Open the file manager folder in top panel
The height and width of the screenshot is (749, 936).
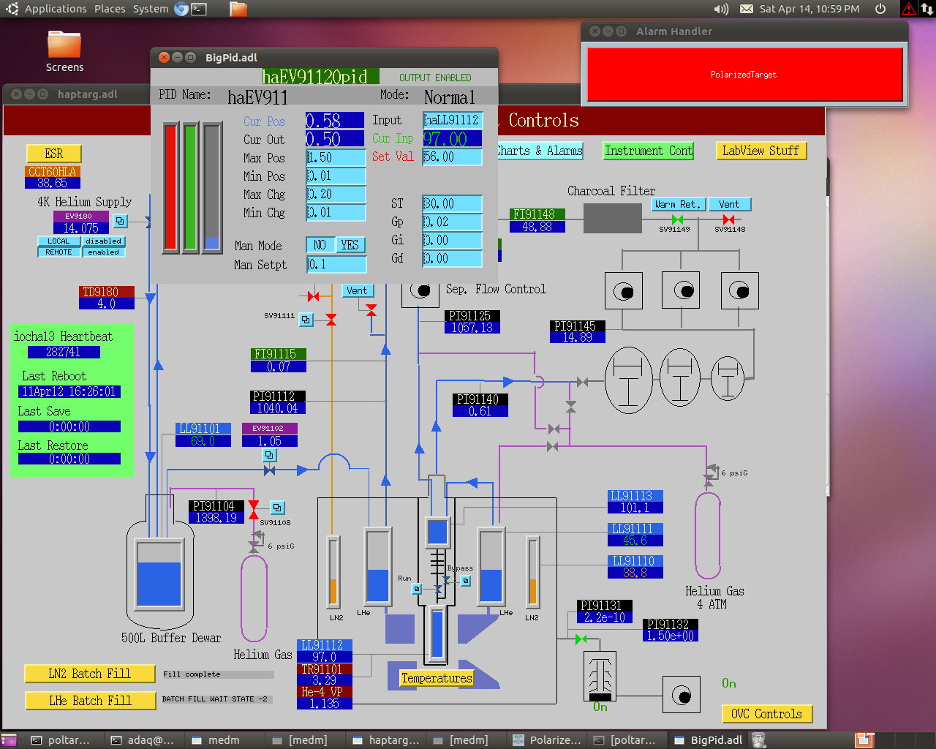click(x=238, y=9)
